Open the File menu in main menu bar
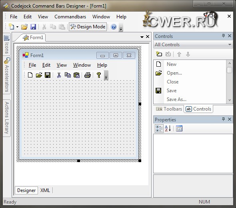This screenshot has height=208, width=236. (x=14, y=17)
